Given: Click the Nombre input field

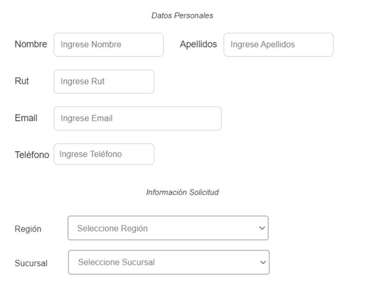Looking at the screenshot, I should 108,45.
